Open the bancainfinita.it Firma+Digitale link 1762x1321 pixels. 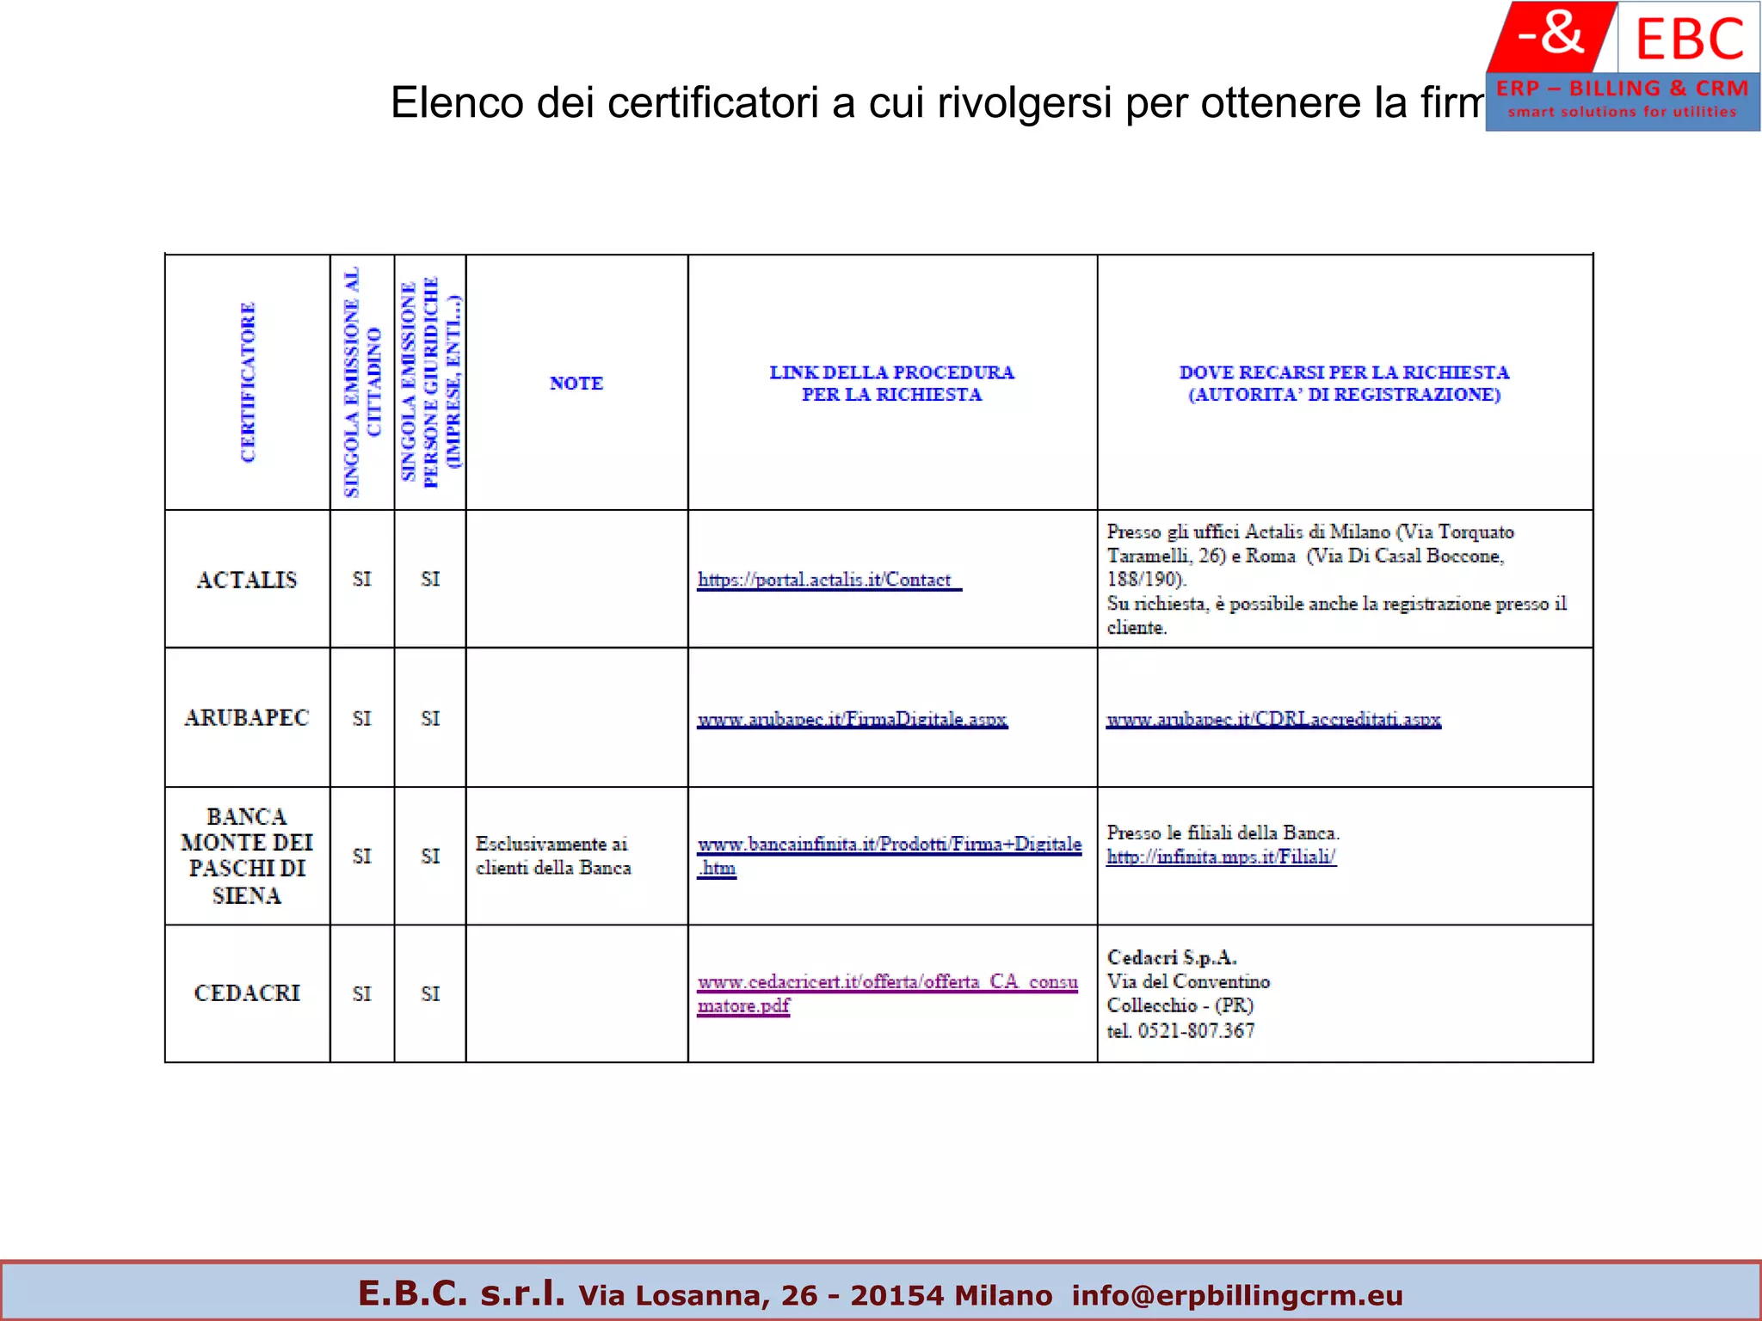tap(889, 856)
